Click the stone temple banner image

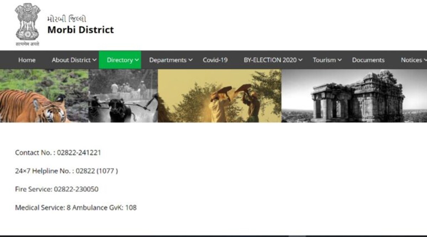pyautogui.click(x=354, y=96)
